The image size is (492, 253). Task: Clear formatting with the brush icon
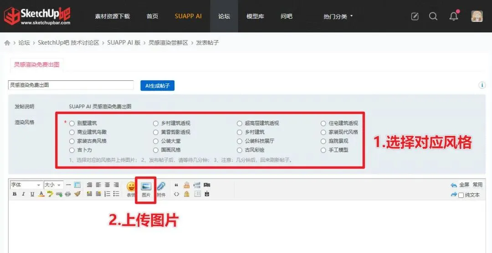(x=77, y=194)
